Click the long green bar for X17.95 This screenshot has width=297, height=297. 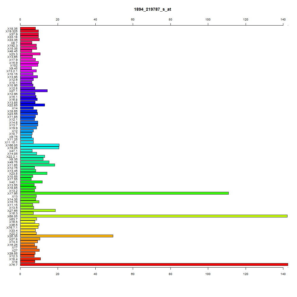pos(124,193)
